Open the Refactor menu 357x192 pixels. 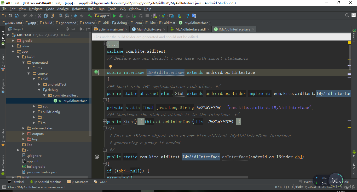78,9
